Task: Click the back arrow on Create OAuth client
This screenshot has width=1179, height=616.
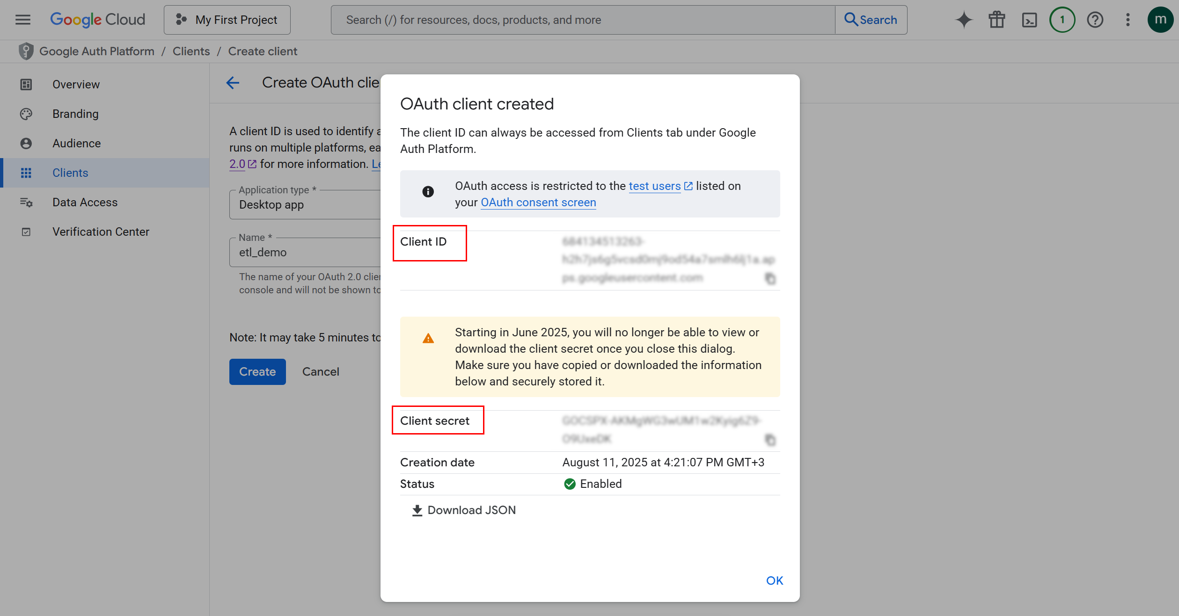Action: click(233, 82)
